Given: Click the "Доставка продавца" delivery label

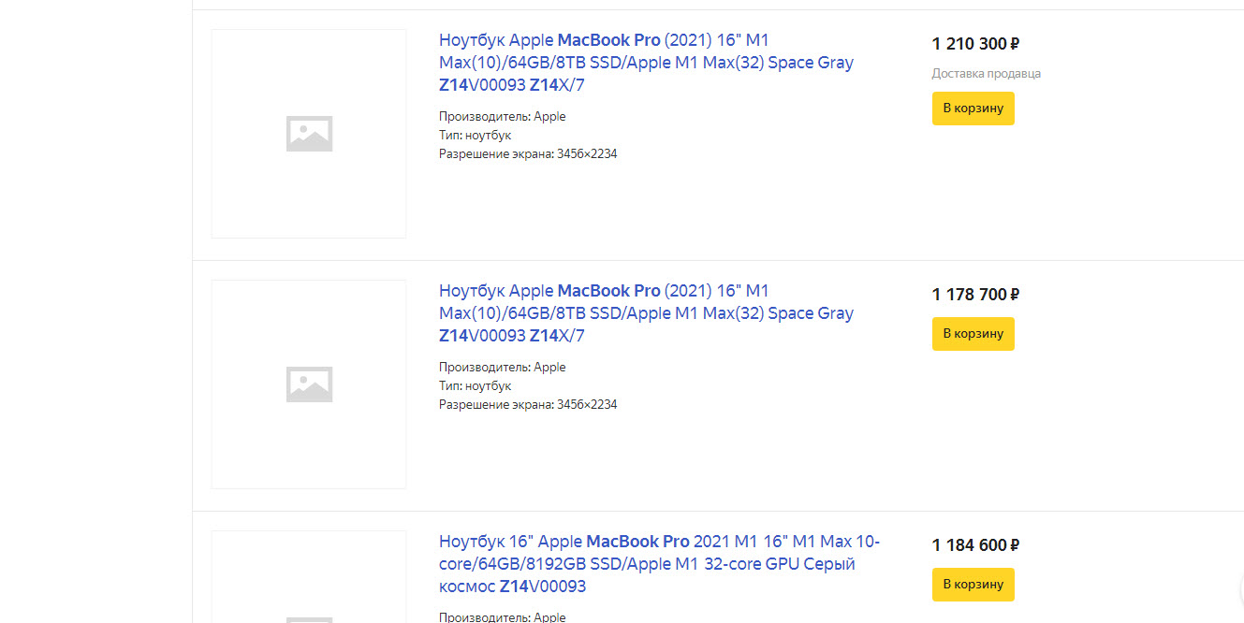Looking at the screenshot, I should coord(986,74).
